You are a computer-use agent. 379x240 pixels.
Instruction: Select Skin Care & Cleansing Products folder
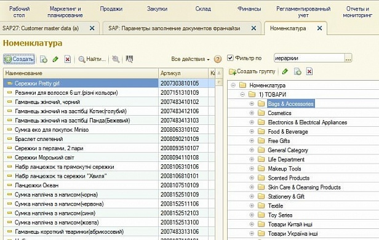click(304, 187)
